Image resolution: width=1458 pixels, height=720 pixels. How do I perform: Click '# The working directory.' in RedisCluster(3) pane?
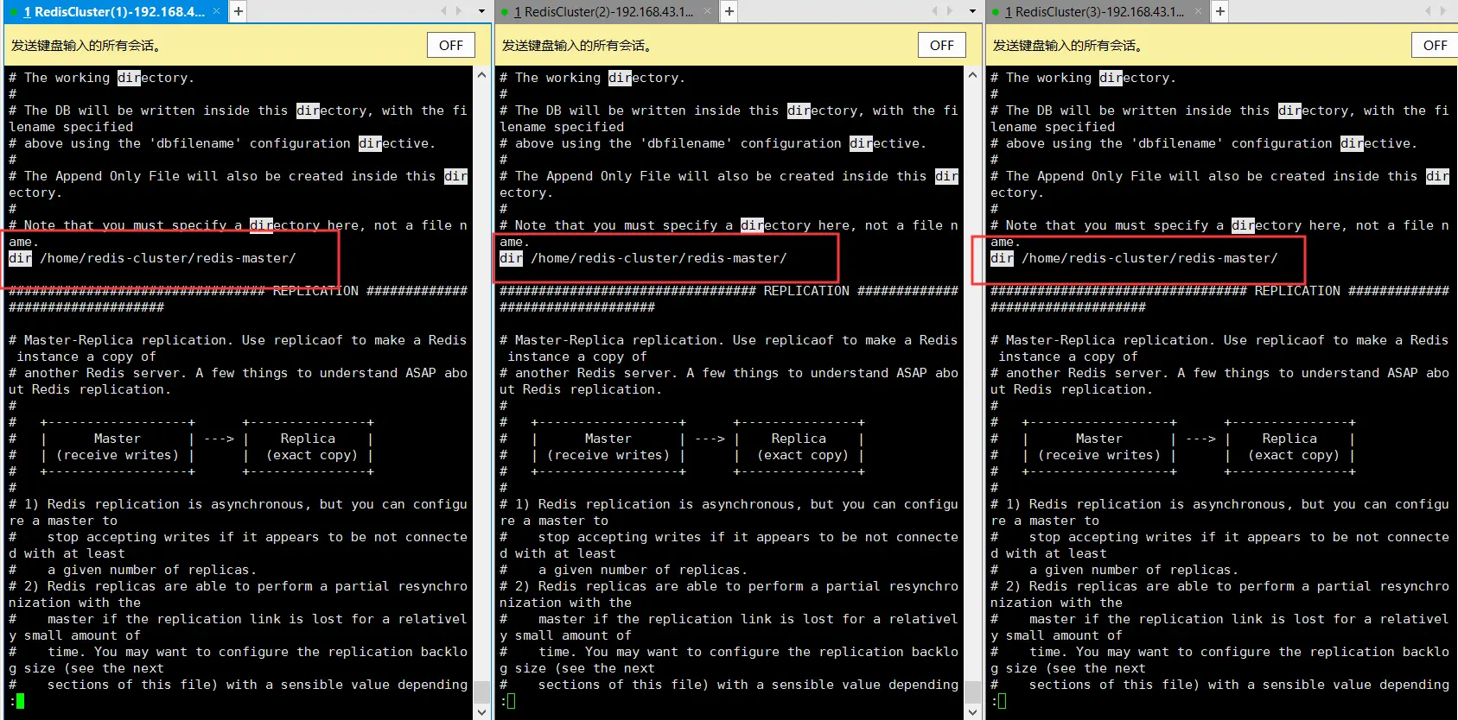[x=1083, y=78]
